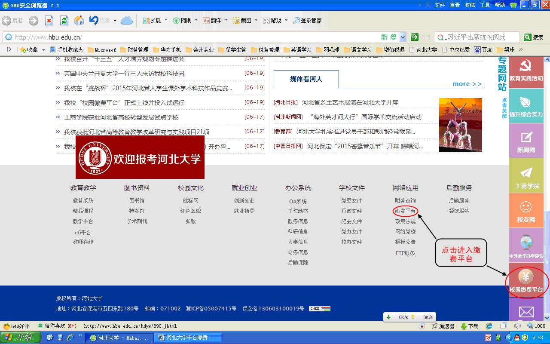
Task: Open the browser home page icon
Action: click(79, 20)
